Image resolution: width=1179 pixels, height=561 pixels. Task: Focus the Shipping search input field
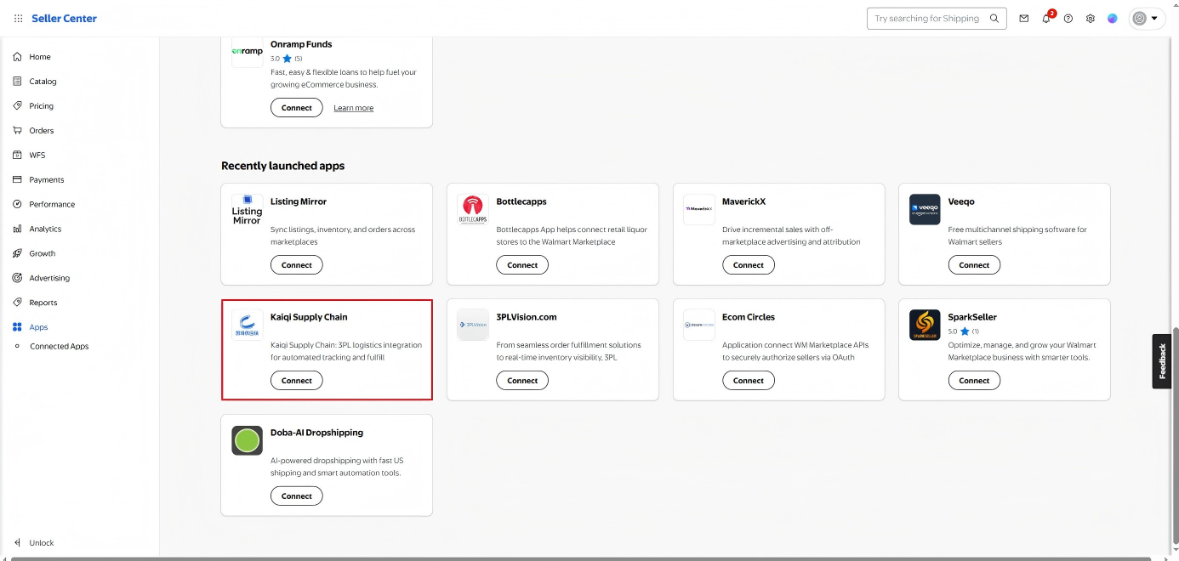coord(926,19)
